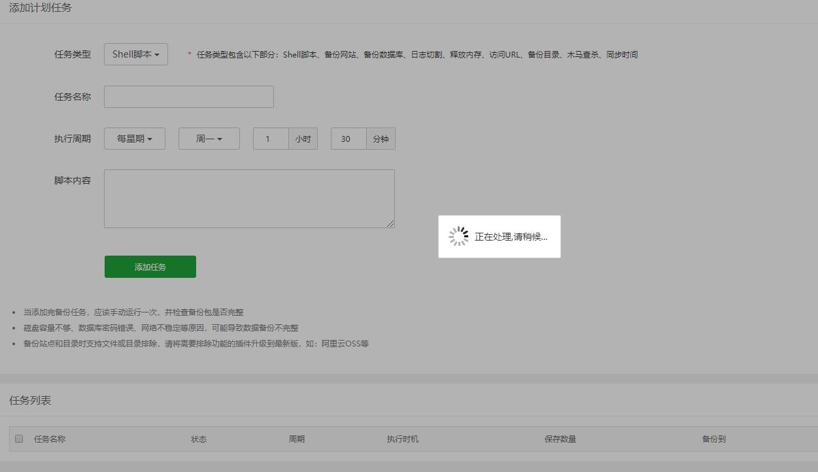
Task: Click the 状态 column header
Action: (x=199, y=439)
